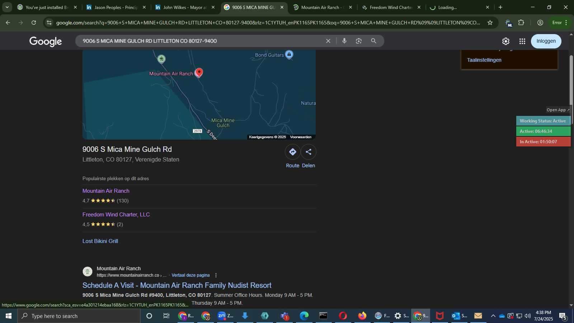Search by image with Lens icon
Image resolution: width=574 pixels, height=323 pixels.
click(x=359, y=41)
